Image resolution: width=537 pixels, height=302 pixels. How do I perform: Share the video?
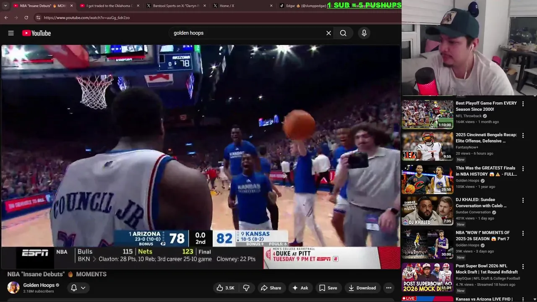[271, 288]
